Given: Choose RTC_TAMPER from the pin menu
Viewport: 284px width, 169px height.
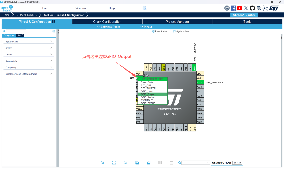Looking at the screenshot, I should (x=153, y=88).
